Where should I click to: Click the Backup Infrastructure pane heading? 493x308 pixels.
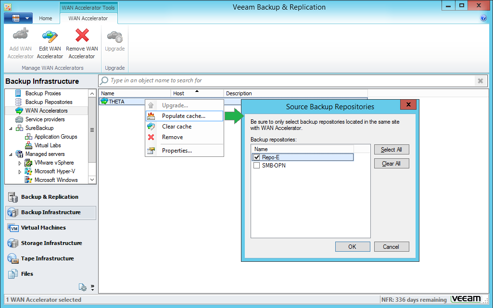(42, 81)
